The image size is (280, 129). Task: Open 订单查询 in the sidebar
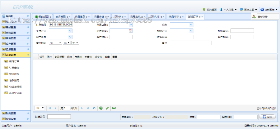(x=14, y=68)
